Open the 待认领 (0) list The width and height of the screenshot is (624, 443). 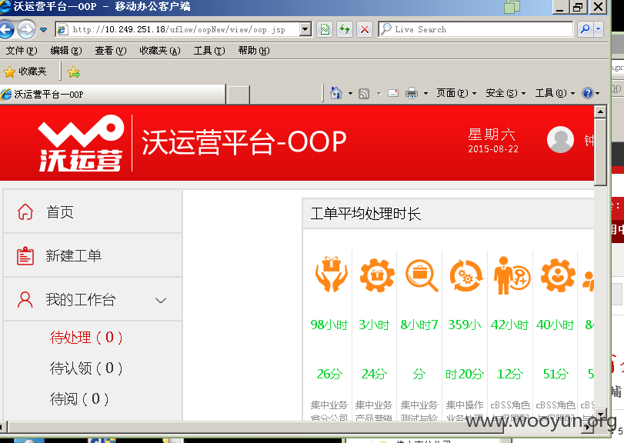[x=86, y=368]
